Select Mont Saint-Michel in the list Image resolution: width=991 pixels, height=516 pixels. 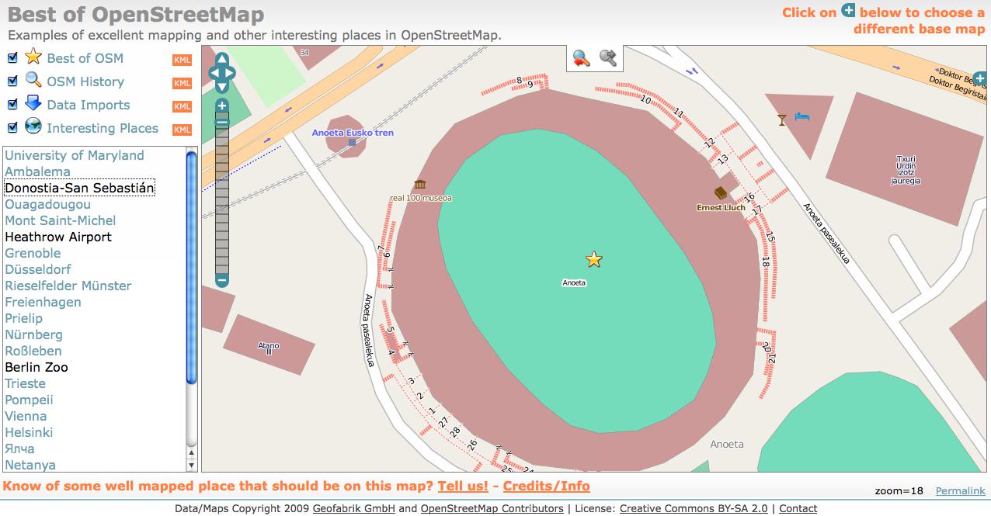61,220
